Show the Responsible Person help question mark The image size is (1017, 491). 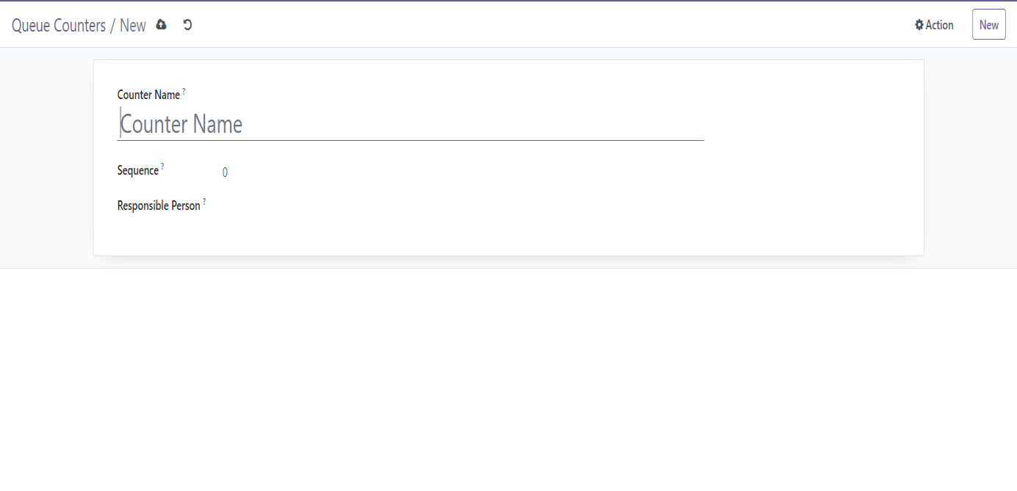204,202
